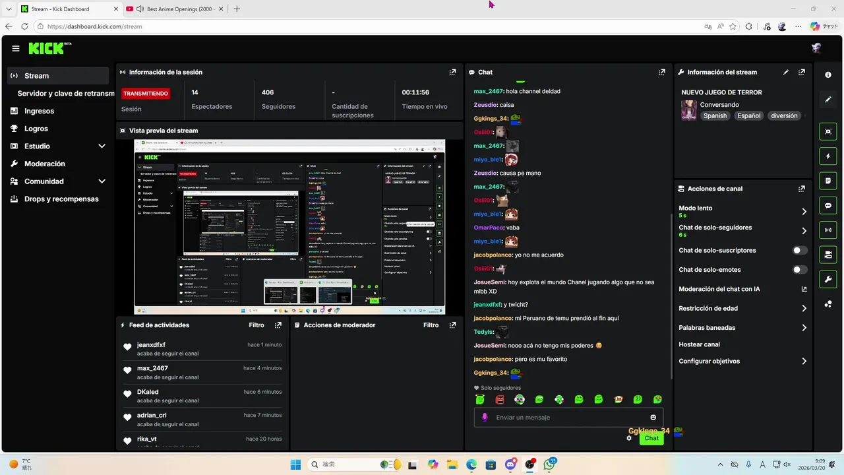The height and width of the screenshot is (475, 844).
Task: Click the three-dots cluster icon at toolbar bottom
Action: coord(828,304)
